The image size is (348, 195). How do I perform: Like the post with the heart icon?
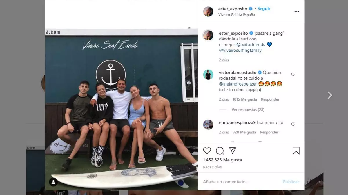tap(207, 151)
